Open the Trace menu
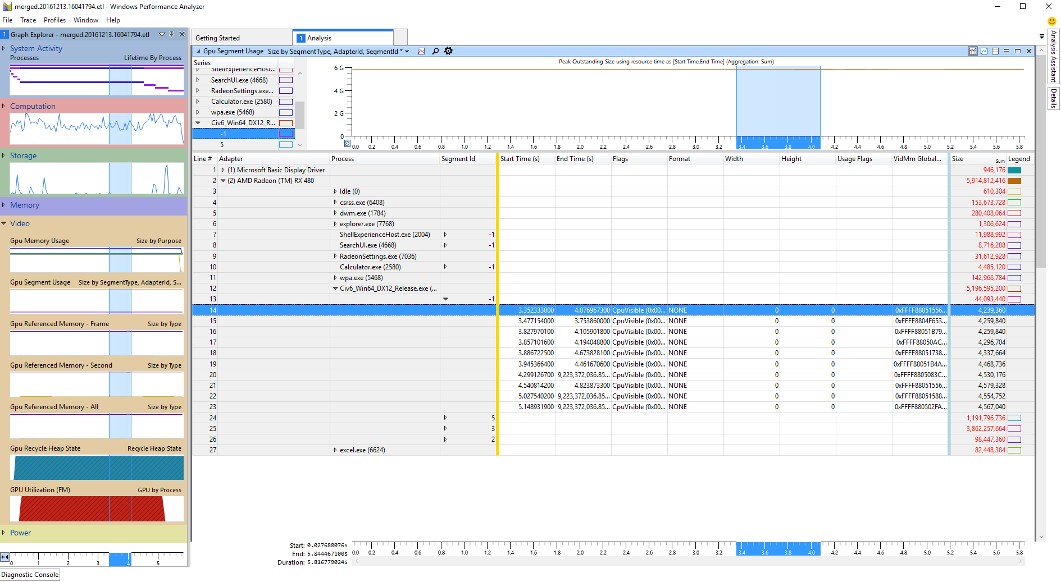This screenshot has height=582, width=1061. click(x=28, y=20)
